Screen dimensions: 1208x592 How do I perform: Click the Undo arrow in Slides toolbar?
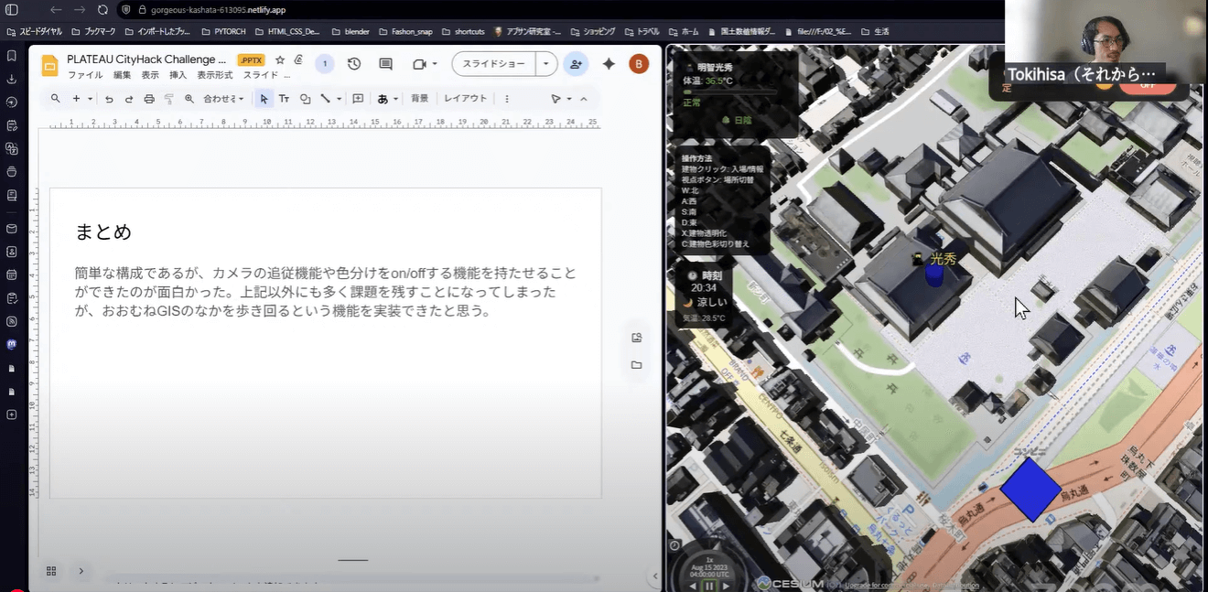pyautogui.click(x=109, y=99)
